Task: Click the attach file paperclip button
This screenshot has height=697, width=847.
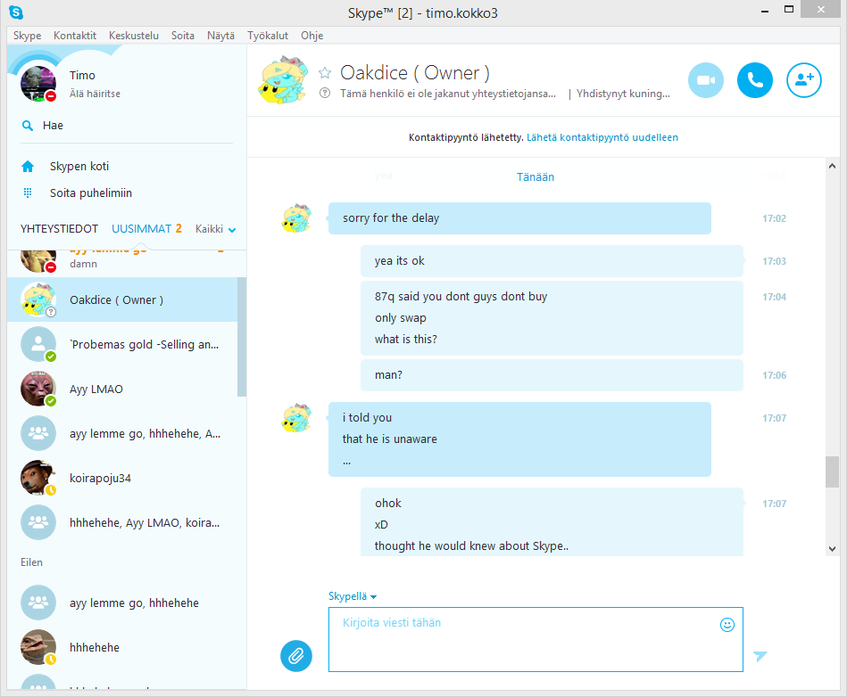Action: (296, 656)
